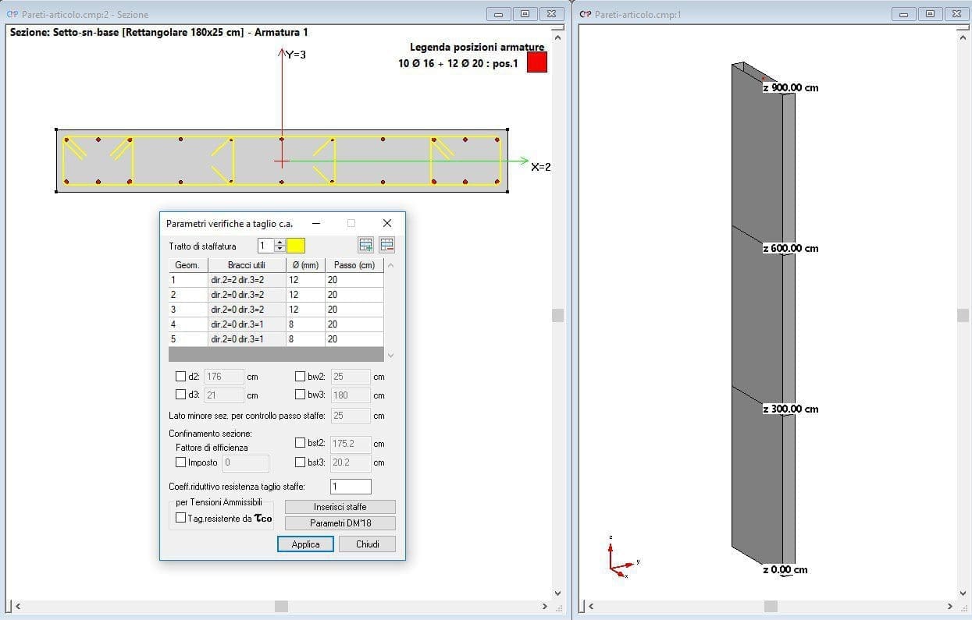Click the xyz axis triad in 3D view
The width and height of the screenshot is (972, 620).
[x=623, y=557]
